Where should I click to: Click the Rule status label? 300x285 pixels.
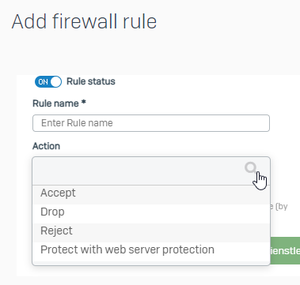pos(91,81)
